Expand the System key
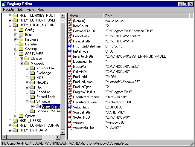195x147 pixels. (x=16, y=116)
